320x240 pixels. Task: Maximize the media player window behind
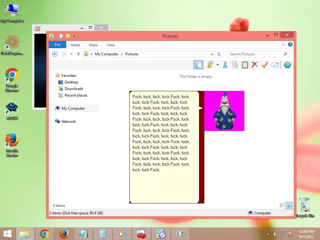[90, 27]
